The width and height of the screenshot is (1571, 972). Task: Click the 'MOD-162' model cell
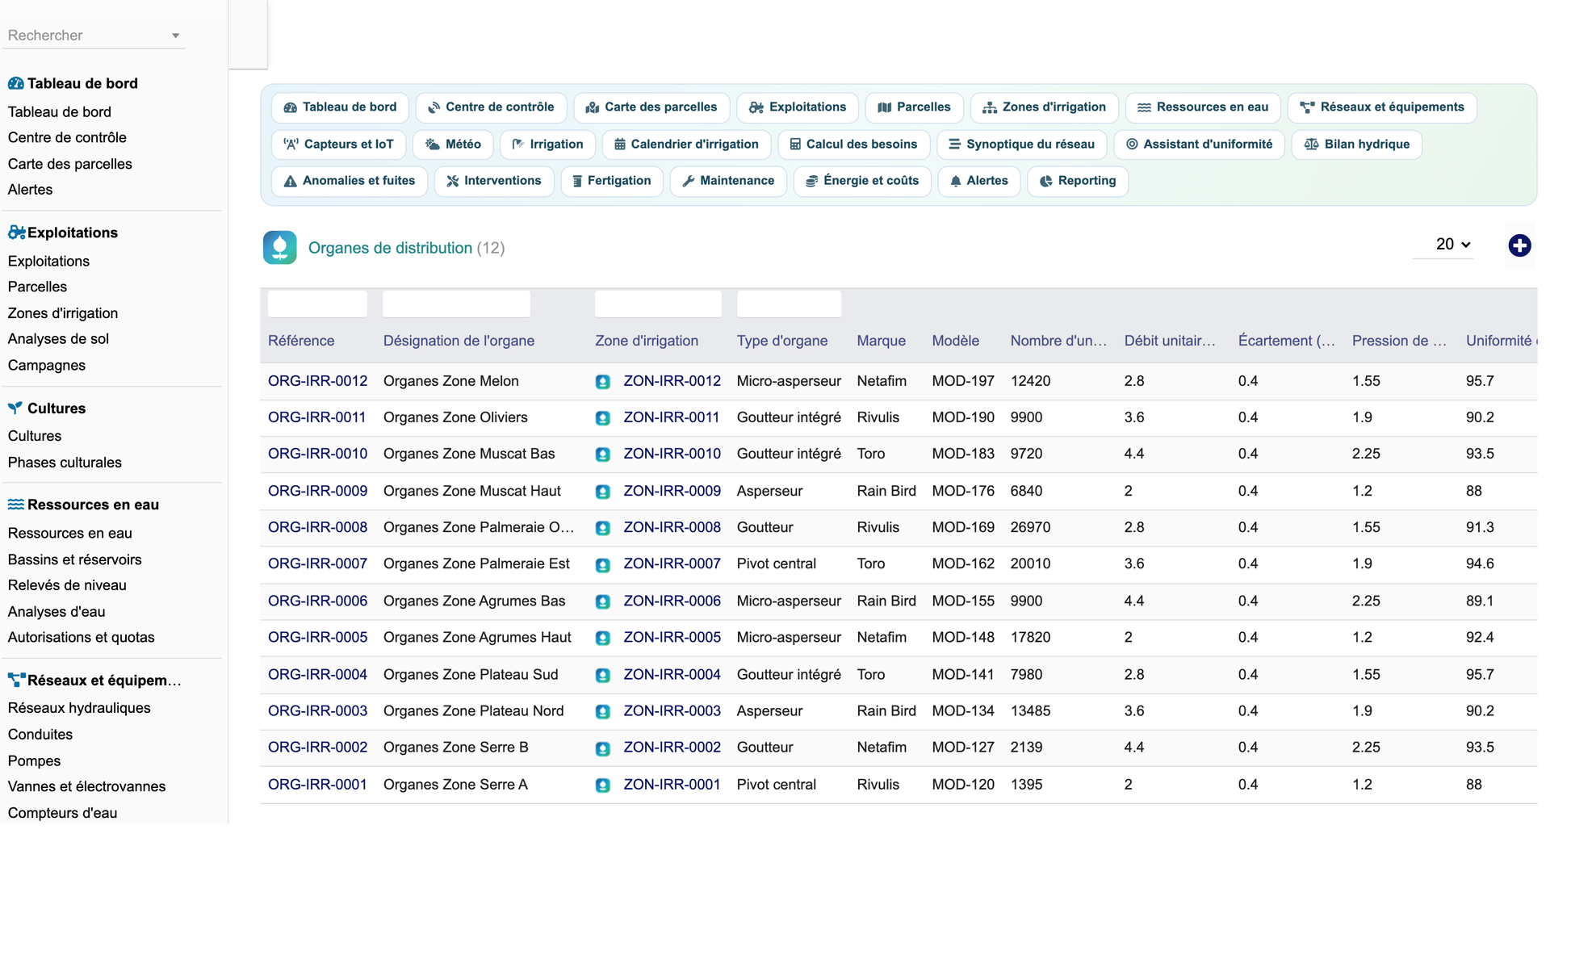coord(962,564)
